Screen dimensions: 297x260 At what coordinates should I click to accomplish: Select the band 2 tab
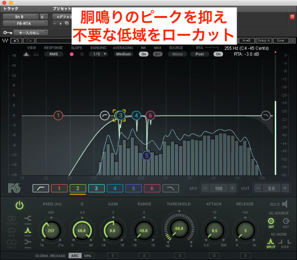coord(78,188)
